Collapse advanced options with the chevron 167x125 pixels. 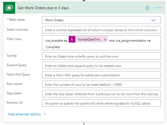(45, 114)
